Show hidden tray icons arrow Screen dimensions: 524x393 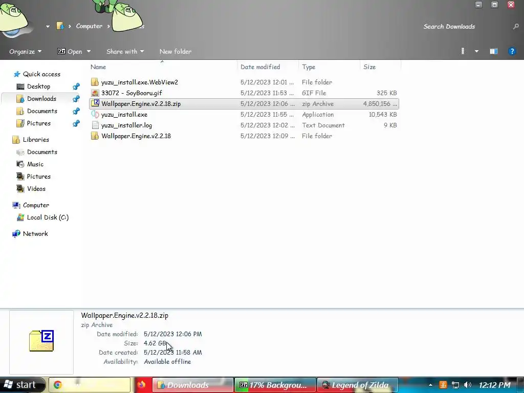430,385
